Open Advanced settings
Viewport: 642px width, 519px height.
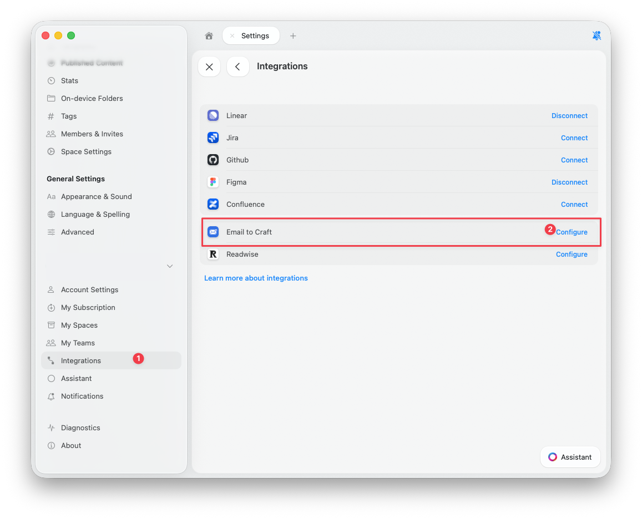pyautogui.click(x=111, y=232)
